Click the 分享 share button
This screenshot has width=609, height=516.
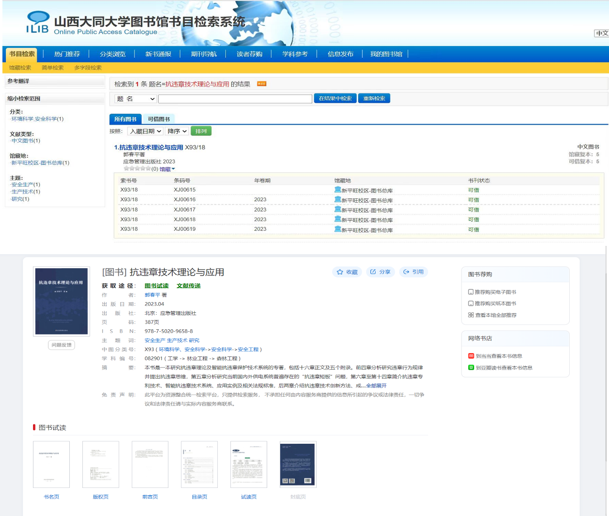click(x=380, y=272)
